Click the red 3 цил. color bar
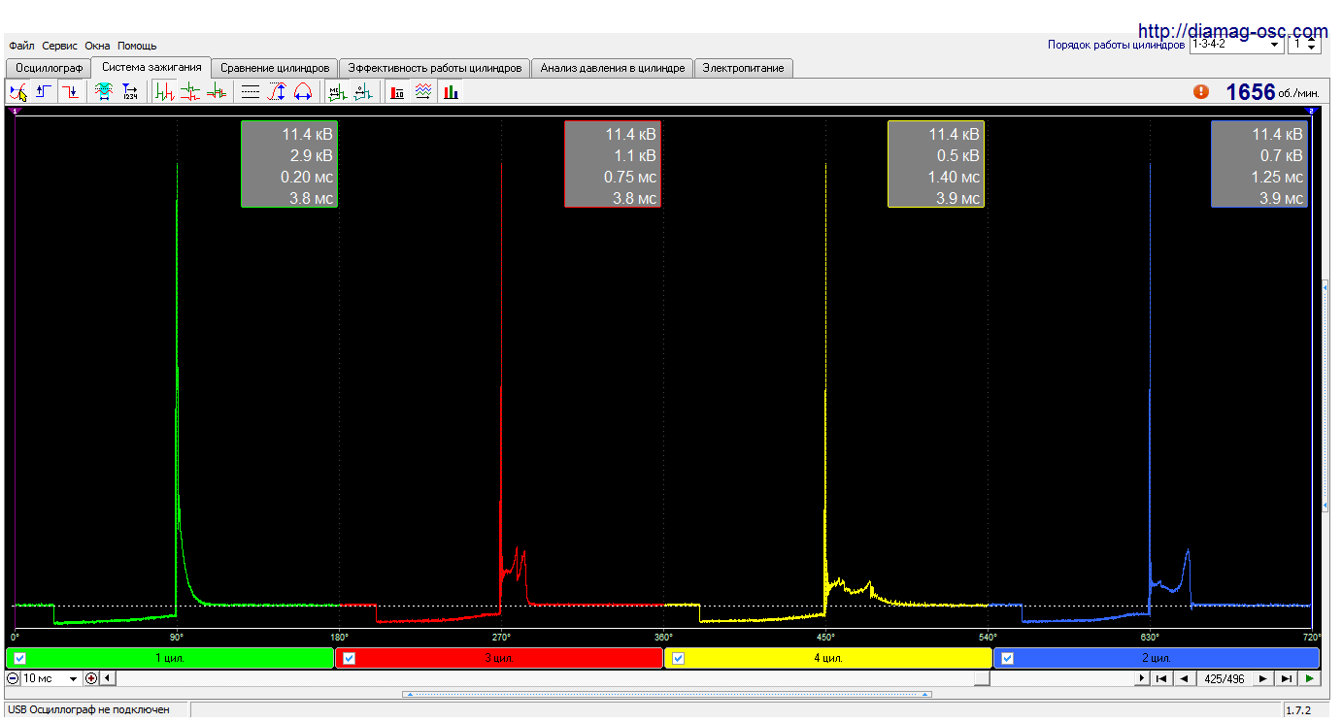This screenshot has height=722, width=1342. tap(499, 658)
